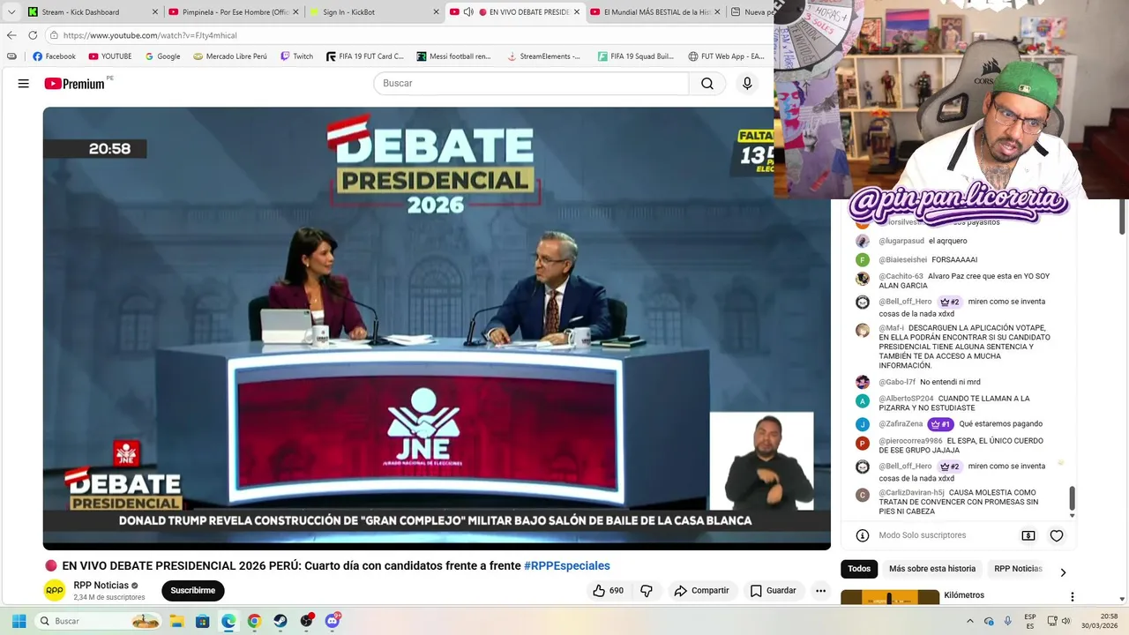Open the RPP Noticias channel avatar
The width and height of the screenshot is (1129, 635).
55,591
